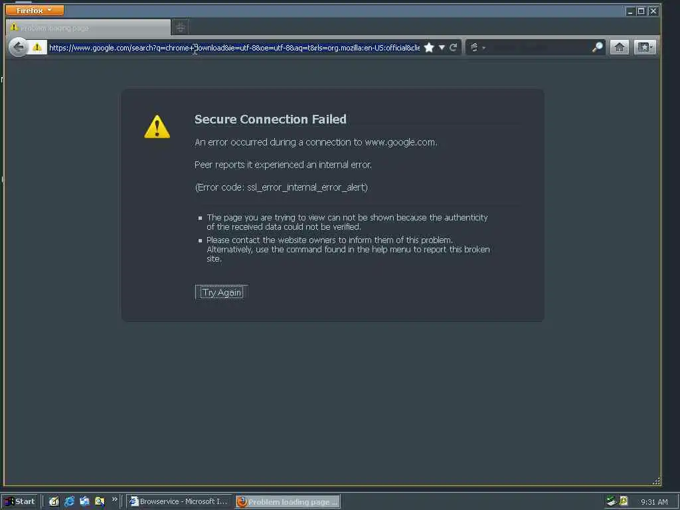Open the search engine selector dropdown

(477, 47)
